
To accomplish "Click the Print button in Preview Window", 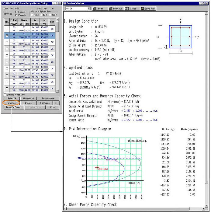I will tap(99, 9).
